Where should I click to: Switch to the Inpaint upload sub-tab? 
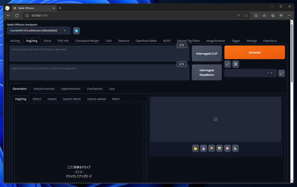click(97, 99)
